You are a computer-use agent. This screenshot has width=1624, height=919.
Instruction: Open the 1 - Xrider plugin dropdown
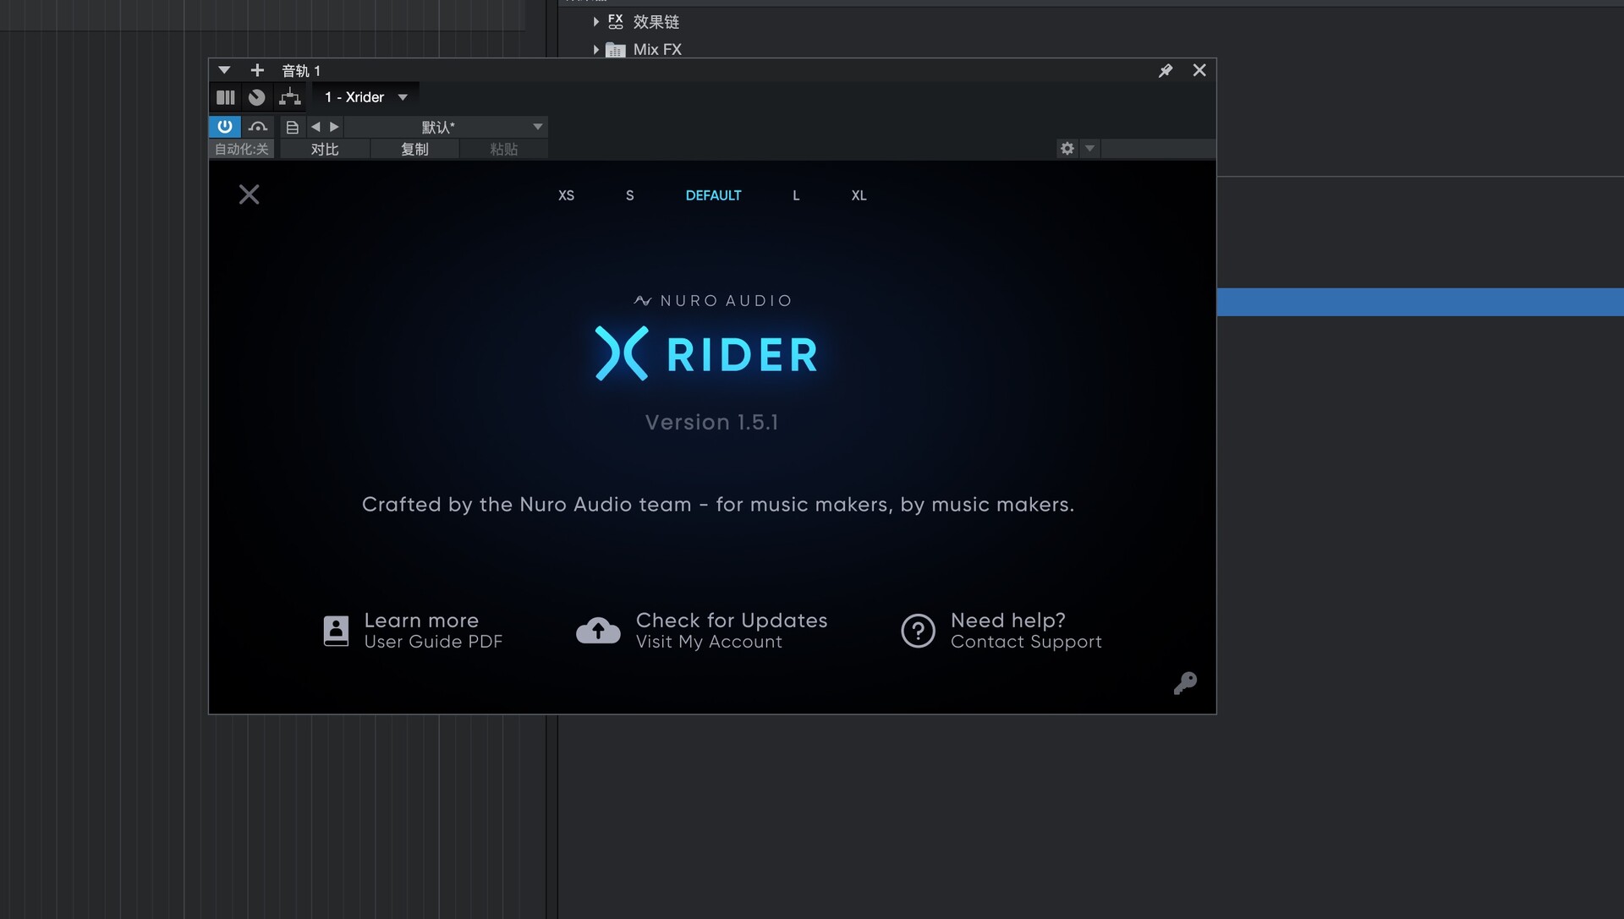(x=365, y=97)
